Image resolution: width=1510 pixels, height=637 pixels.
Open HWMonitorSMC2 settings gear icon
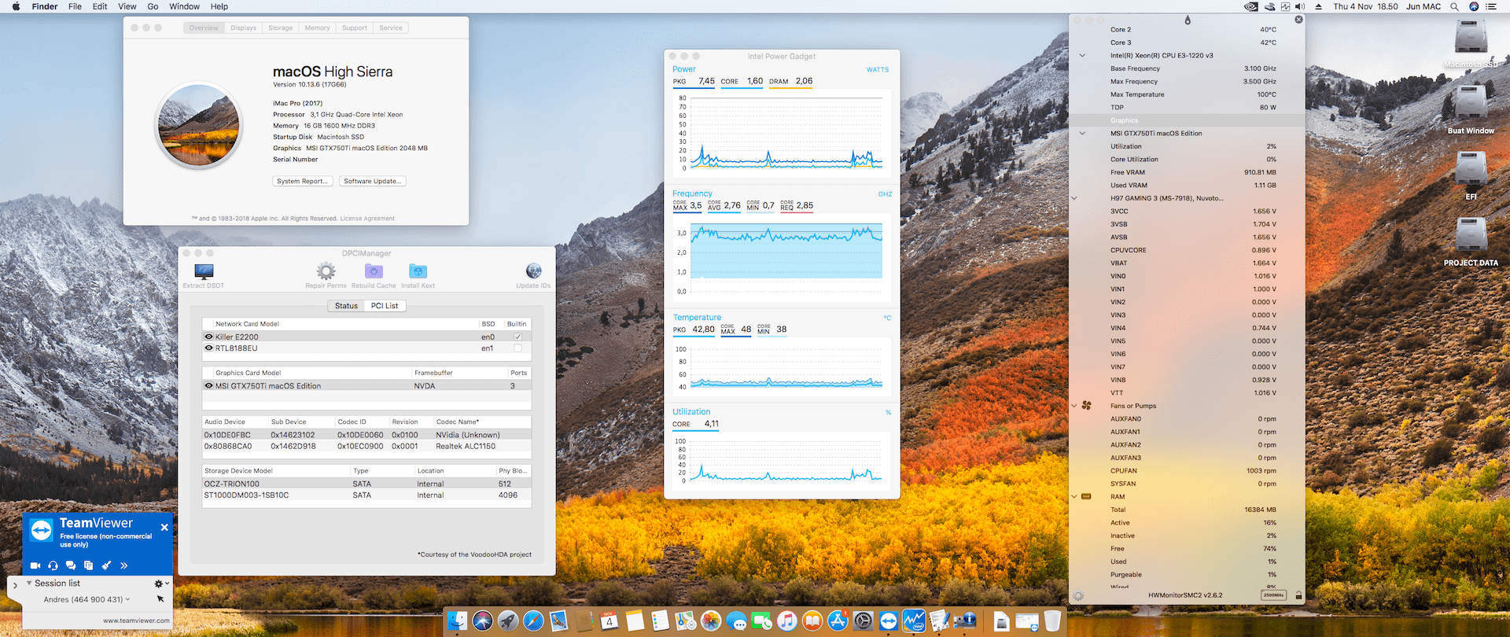point(1078,596)
